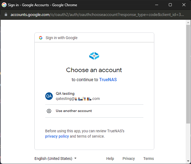Open the Terms footer link
Screen dimensions: 191x164
click(148, 158)
